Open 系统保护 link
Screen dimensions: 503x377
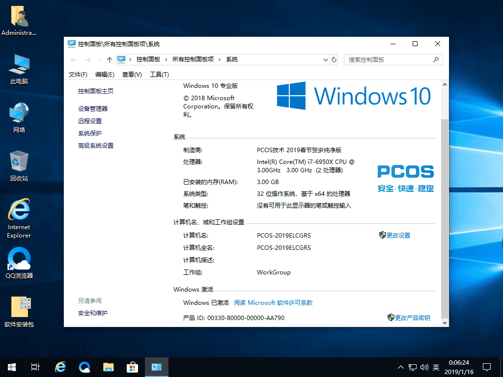click(x=90, y=133)
